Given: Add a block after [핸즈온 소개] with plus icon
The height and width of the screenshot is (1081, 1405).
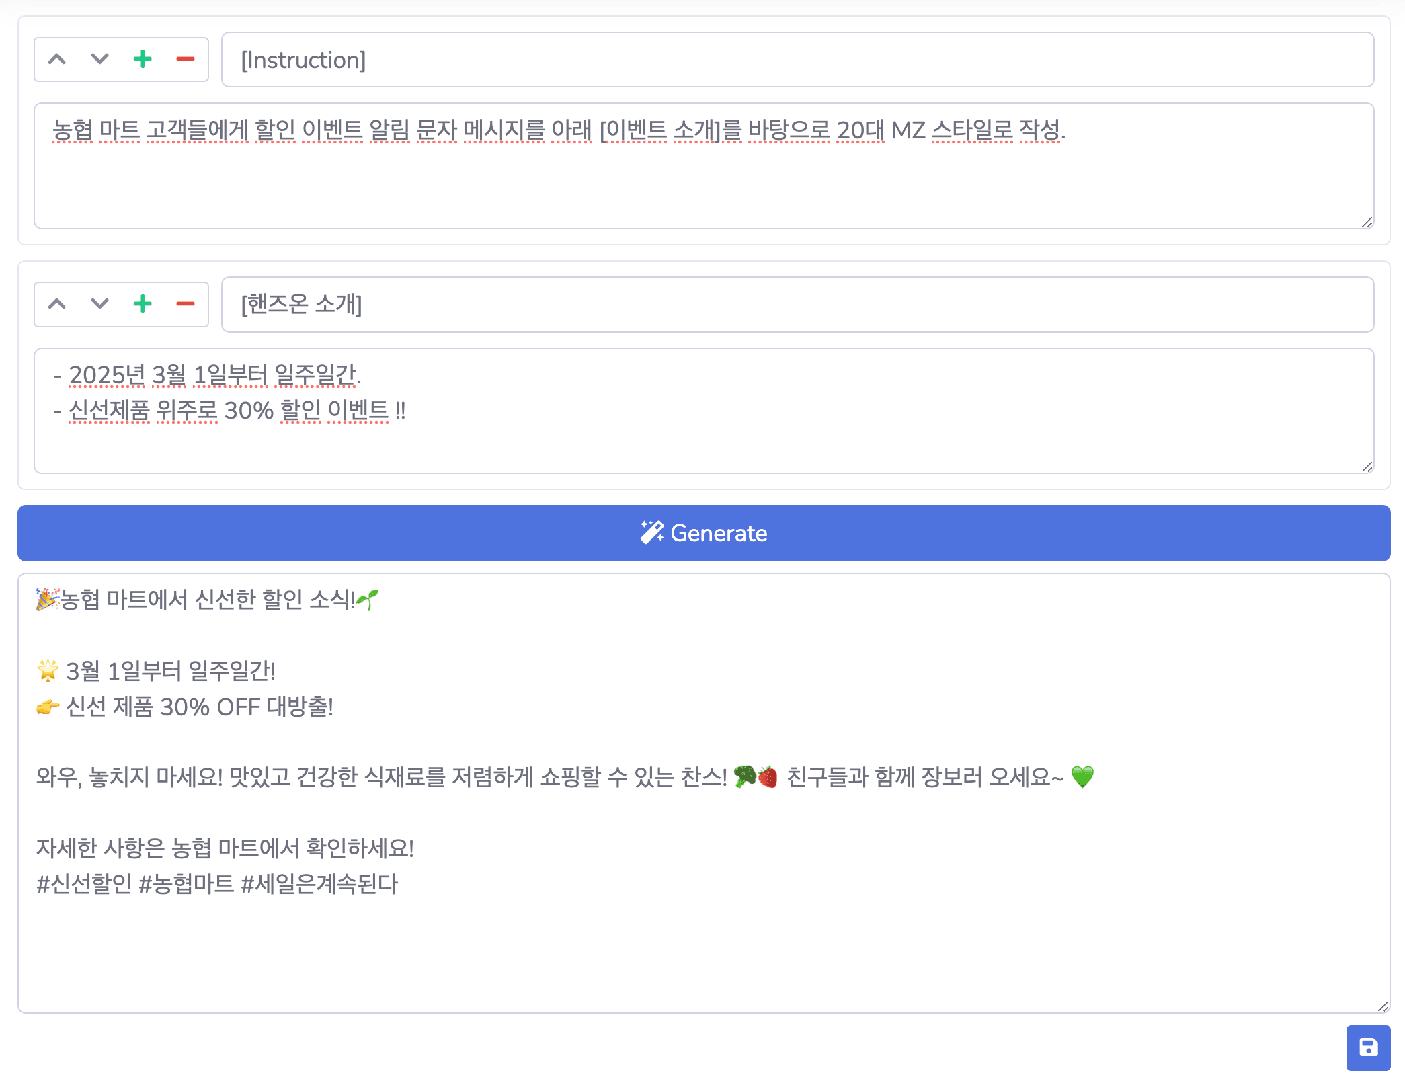Looking at the screenshot, I should [143, 304].
